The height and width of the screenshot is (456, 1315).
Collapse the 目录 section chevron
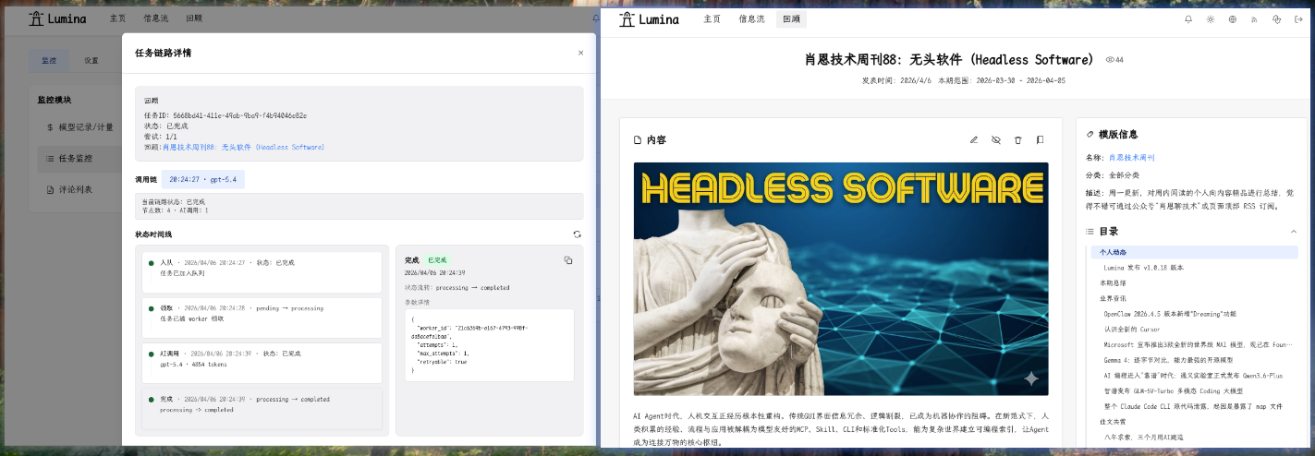1293,232
